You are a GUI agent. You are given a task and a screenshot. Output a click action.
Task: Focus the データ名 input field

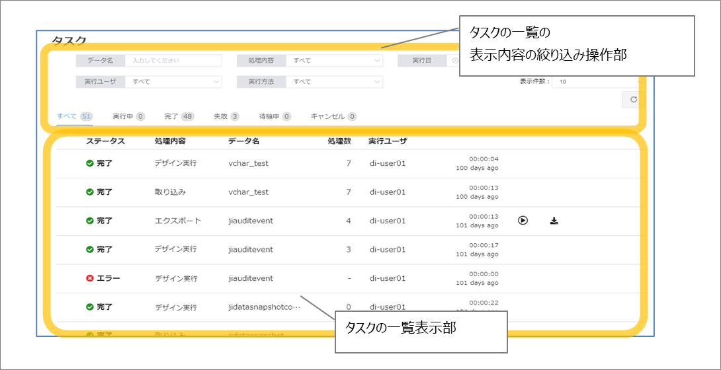[x=174, y=61]
